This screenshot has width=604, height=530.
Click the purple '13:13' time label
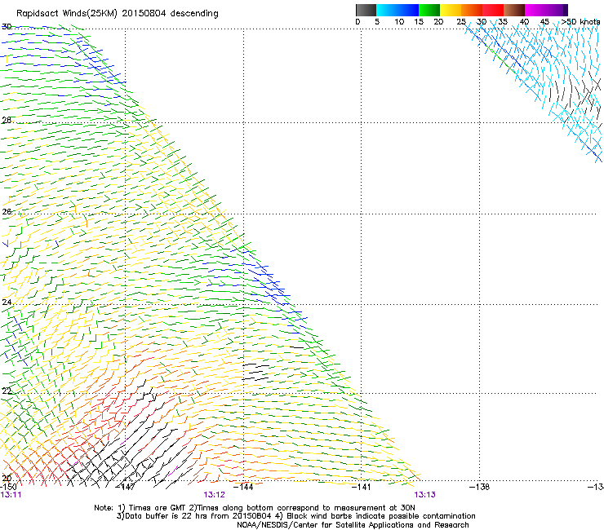pos(425,495)
